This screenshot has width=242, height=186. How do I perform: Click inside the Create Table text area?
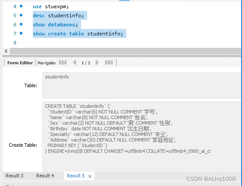(142, 137)
